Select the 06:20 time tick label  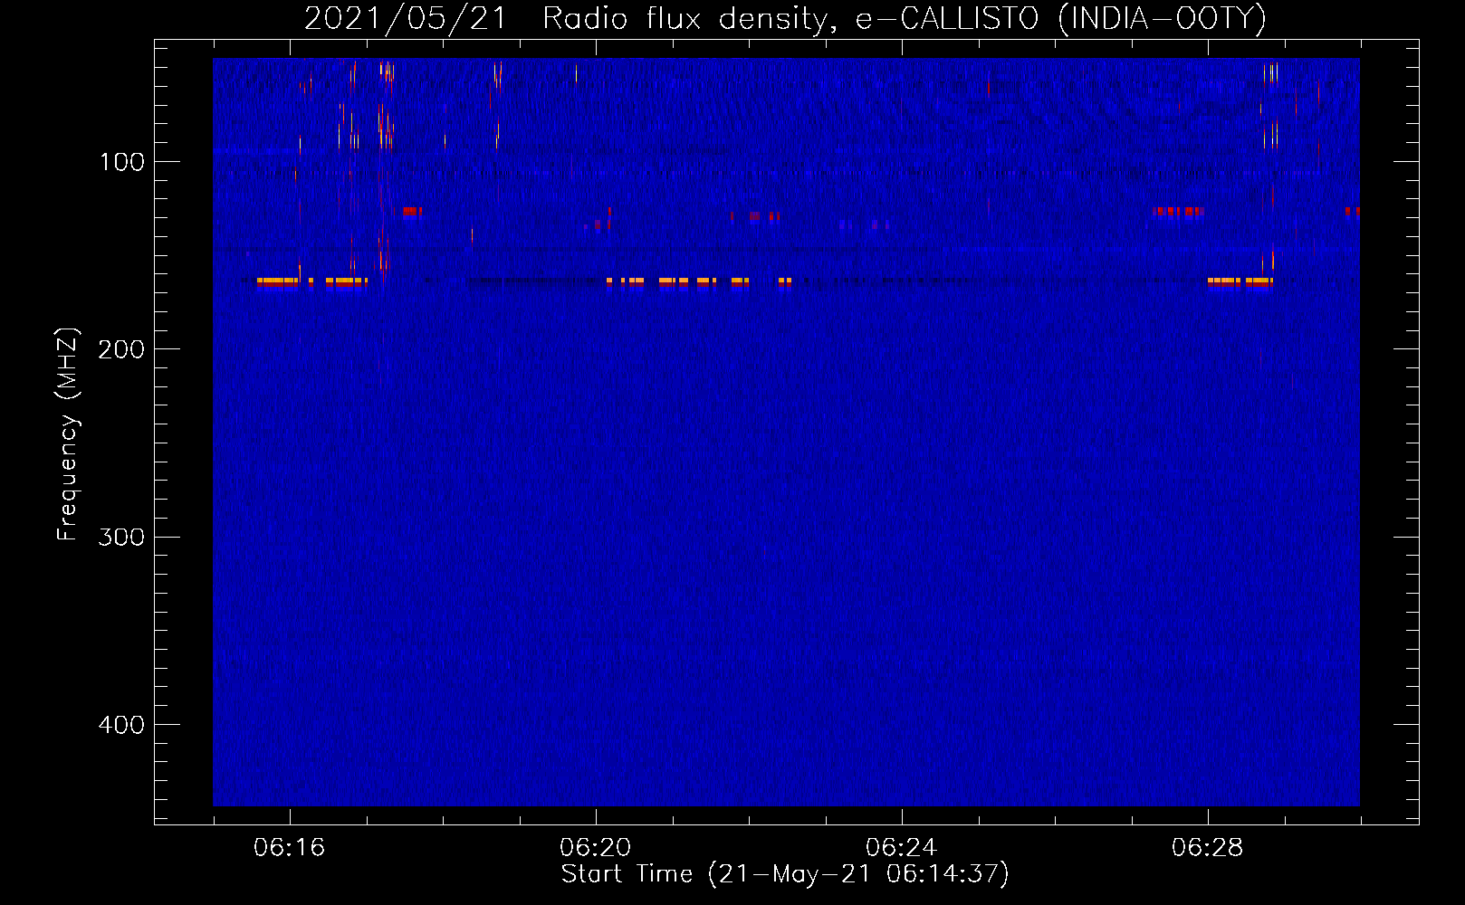coord(596,847)
